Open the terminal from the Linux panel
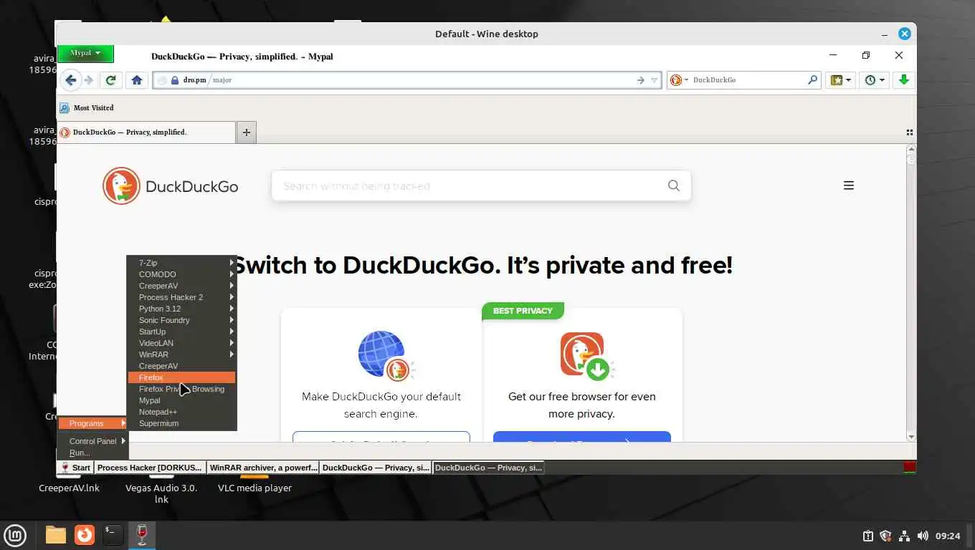Image resolution: width=975 pixels, height=550 pixels. (113, 535)
